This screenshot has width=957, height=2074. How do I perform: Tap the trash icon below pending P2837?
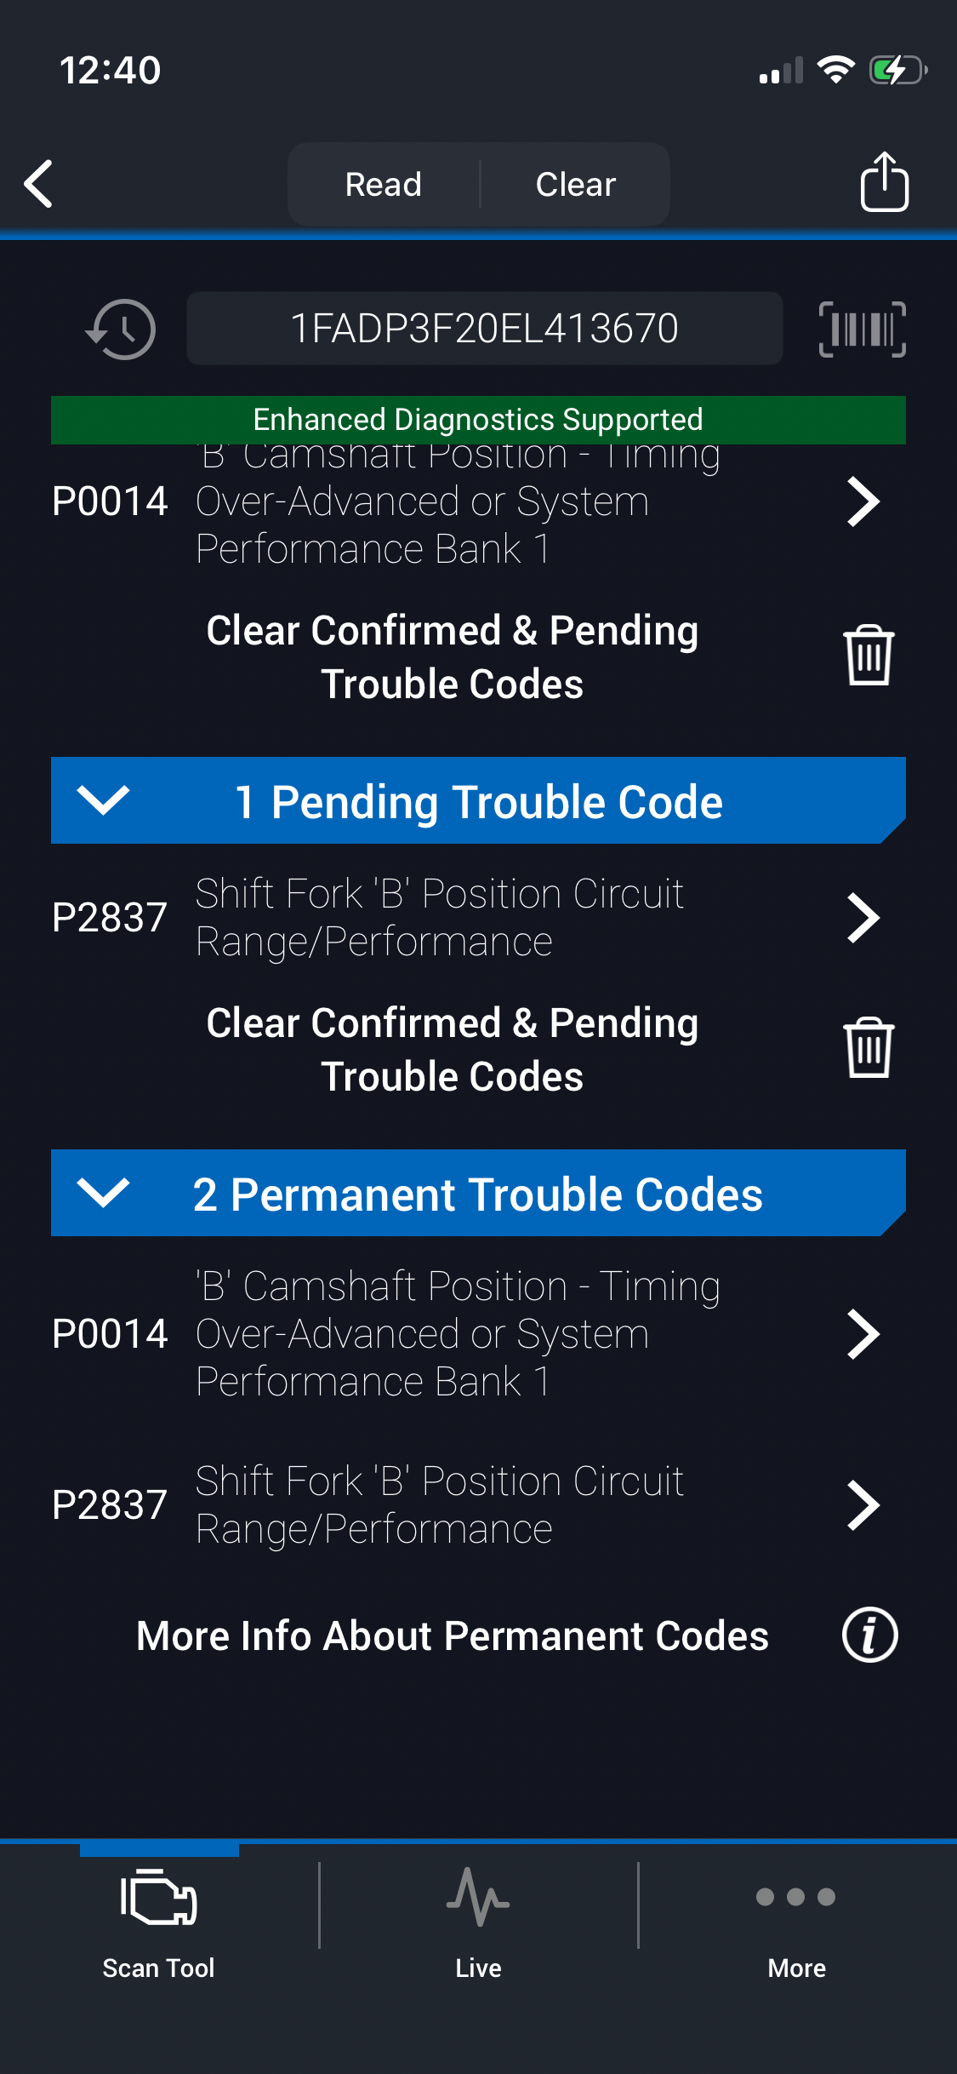pos(868,1048)
